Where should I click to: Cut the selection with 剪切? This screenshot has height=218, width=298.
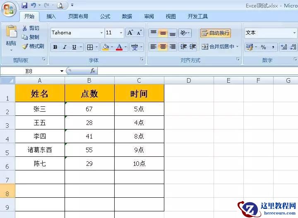[31, 28]
